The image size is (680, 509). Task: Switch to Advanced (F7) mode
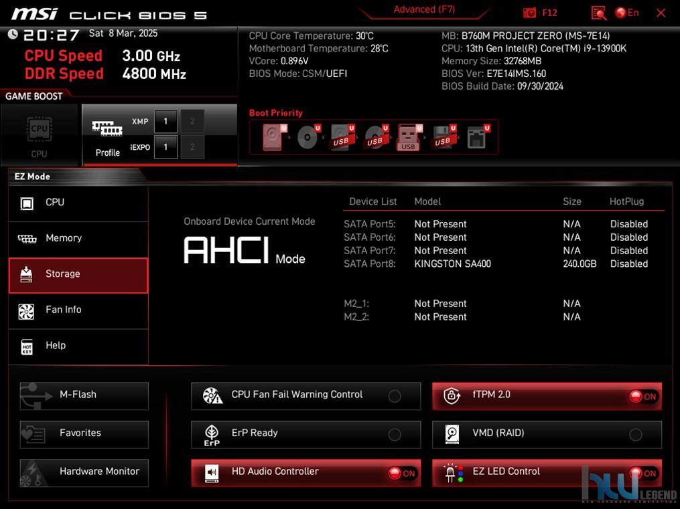(x=424, y=9)
